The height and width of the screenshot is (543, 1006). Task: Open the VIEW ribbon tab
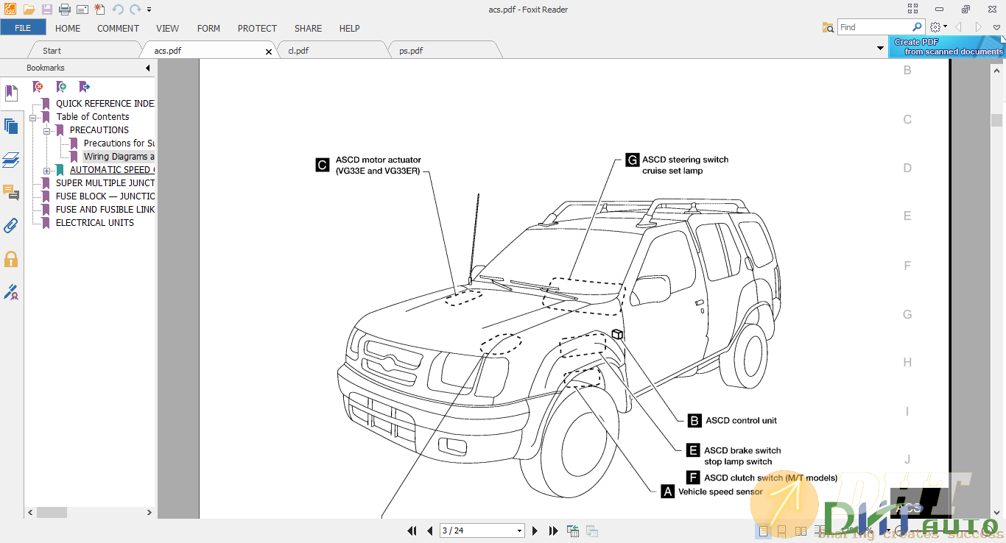click(x=167, y=28)
